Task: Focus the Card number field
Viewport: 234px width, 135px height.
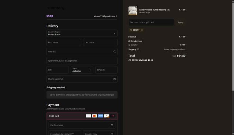Action: (x=82, y=125)
